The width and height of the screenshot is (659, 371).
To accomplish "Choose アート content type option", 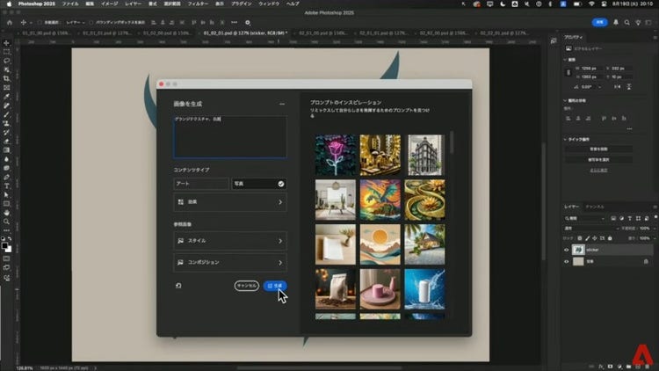I will [x=201, y=184].
